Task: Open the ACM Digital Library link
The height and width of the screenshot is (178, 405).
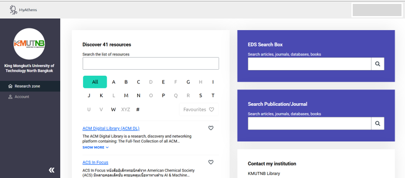Action: point(111,128)
